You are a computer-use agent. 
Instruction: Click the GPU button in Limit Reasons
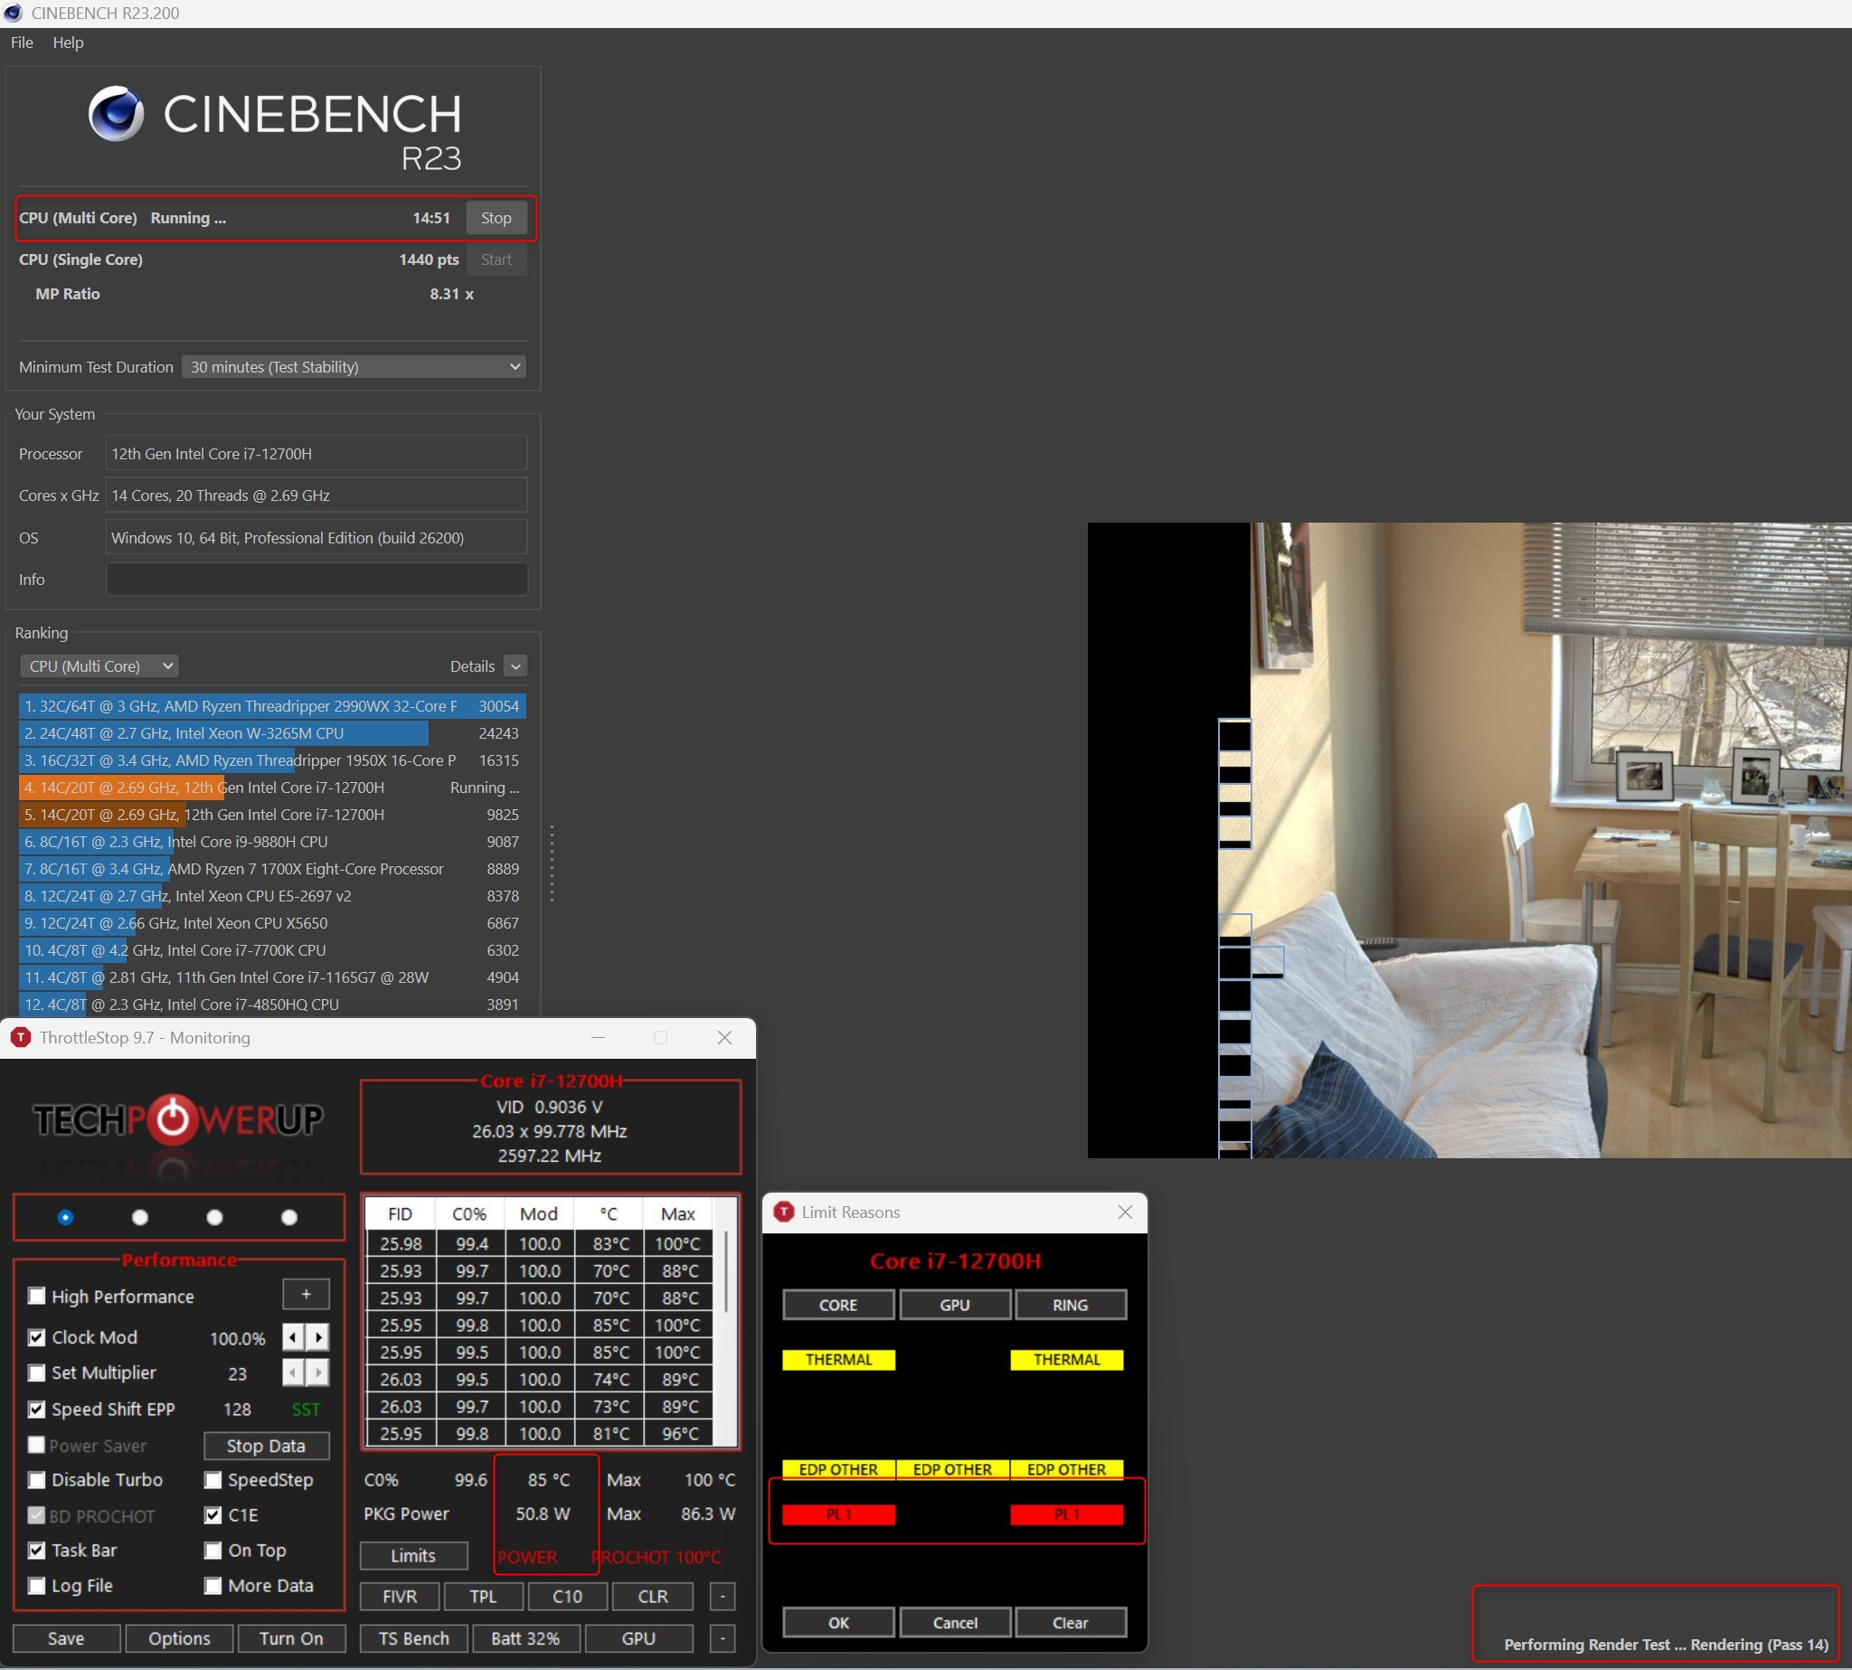[955, 1305]
